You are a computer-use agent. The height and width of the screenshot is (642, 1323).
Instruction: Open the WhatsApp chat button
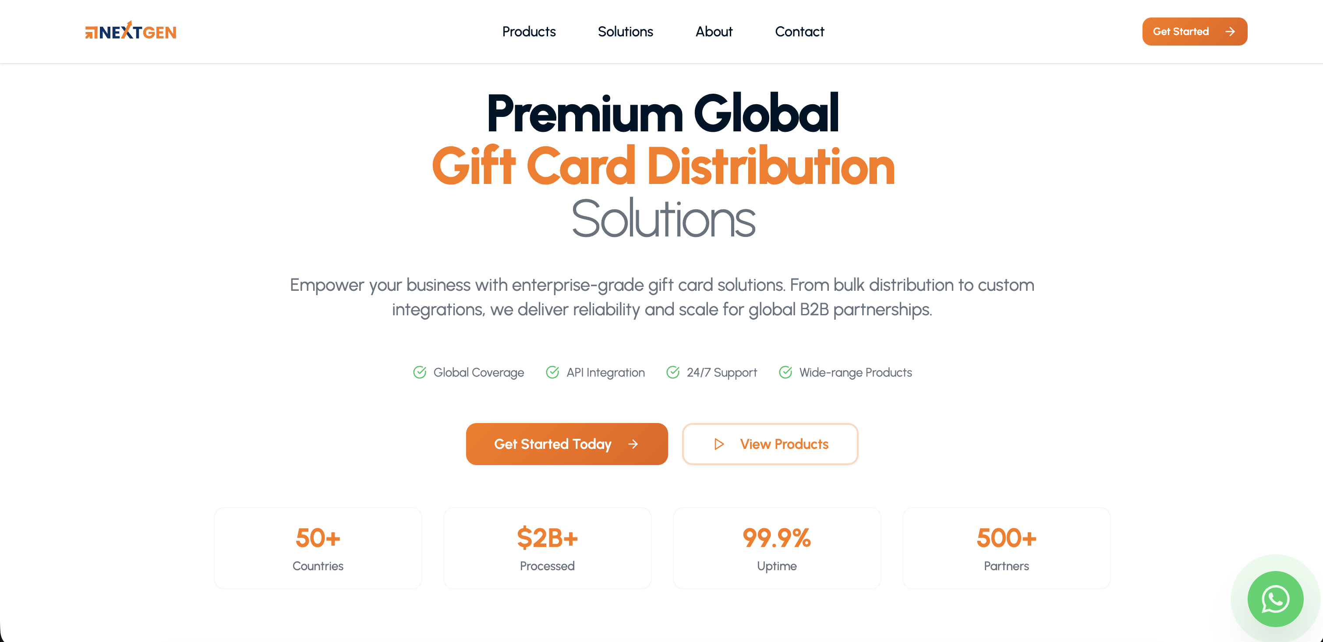click(1275, 598)
